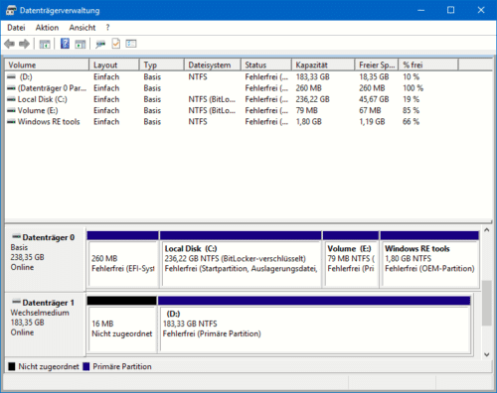Maximize the Datenträgerverwaltung window

[x=450, y=10]
